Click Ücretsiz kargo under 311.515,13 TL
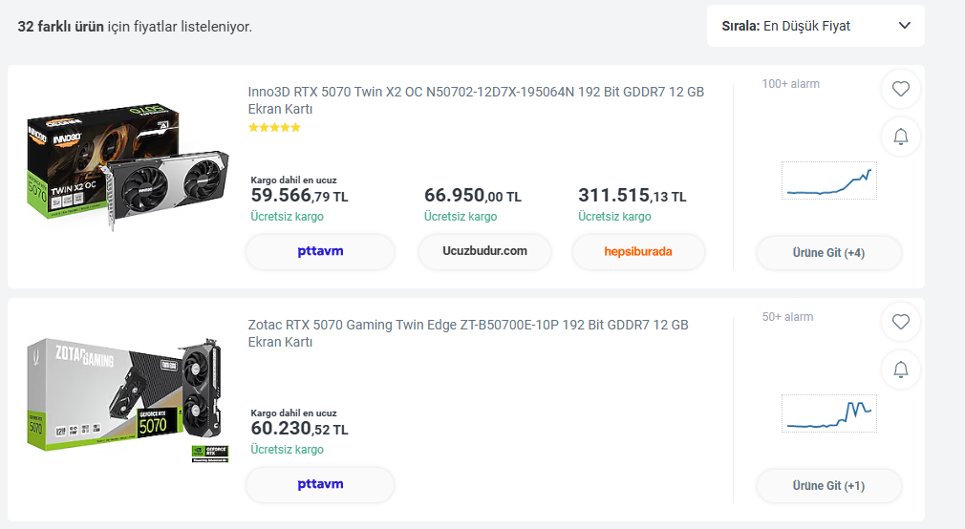Screen dimensions: 965x529 click(x=614, y=217)
